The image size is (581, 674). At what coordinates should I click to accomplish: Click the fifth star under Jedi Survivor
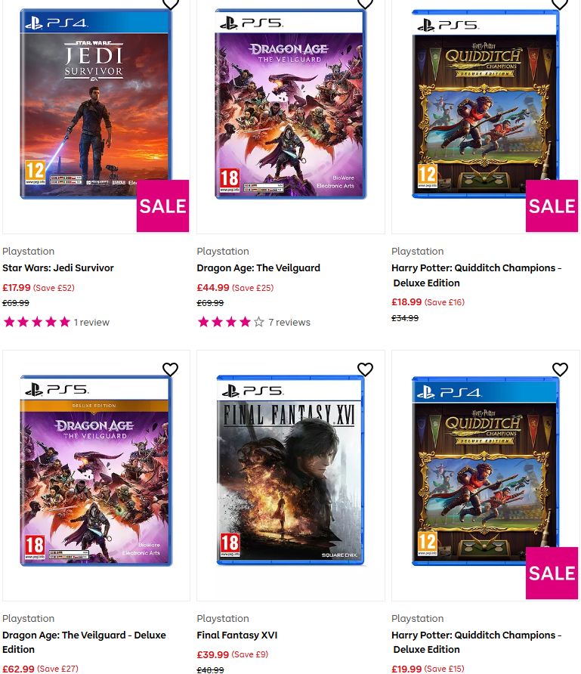[x=64, y=322]
